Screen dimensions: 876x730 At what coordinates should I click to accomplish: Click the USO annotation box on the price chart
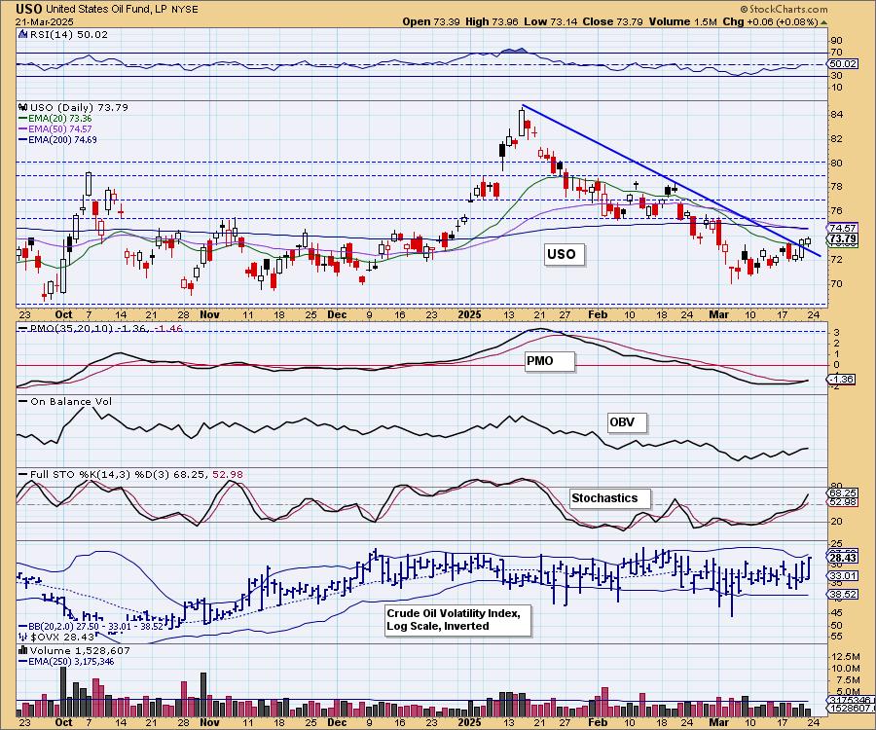(565, 254)
